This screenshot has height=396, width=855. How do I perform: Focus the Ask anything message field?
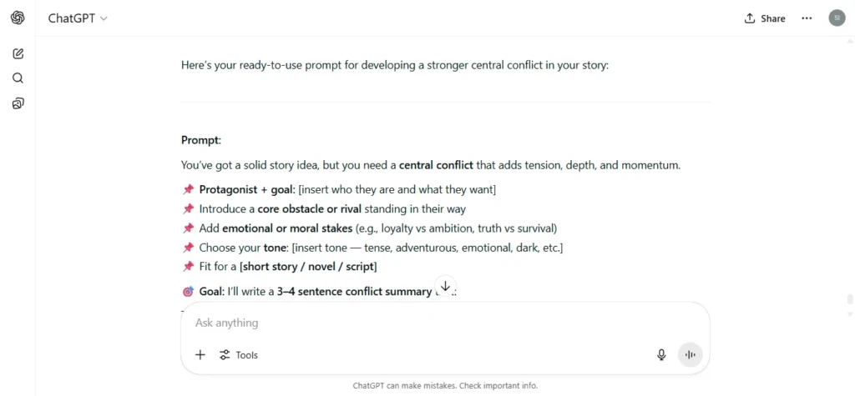point(444,323)
